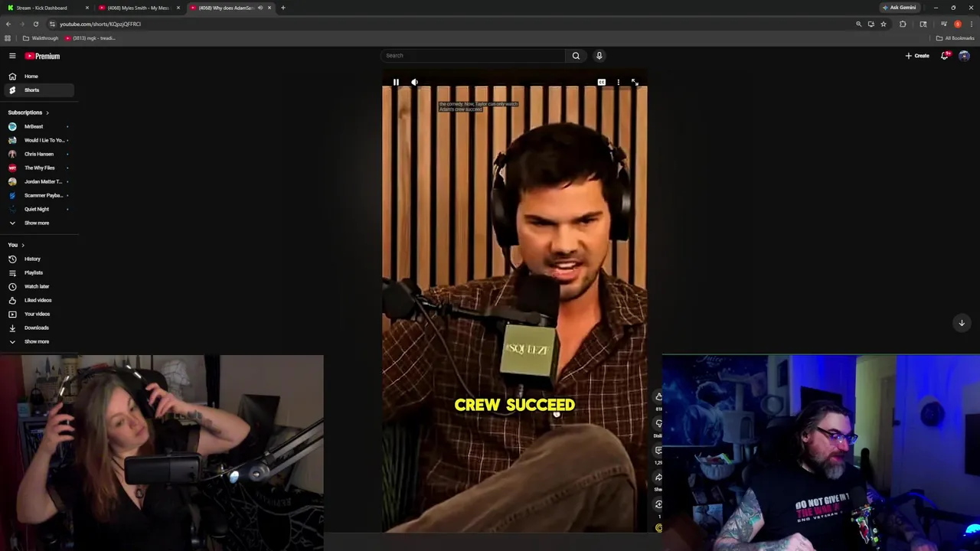Open Liked videos in the sidebar
The width and height of the screenshot is (980, 551).
click(38, 300)
